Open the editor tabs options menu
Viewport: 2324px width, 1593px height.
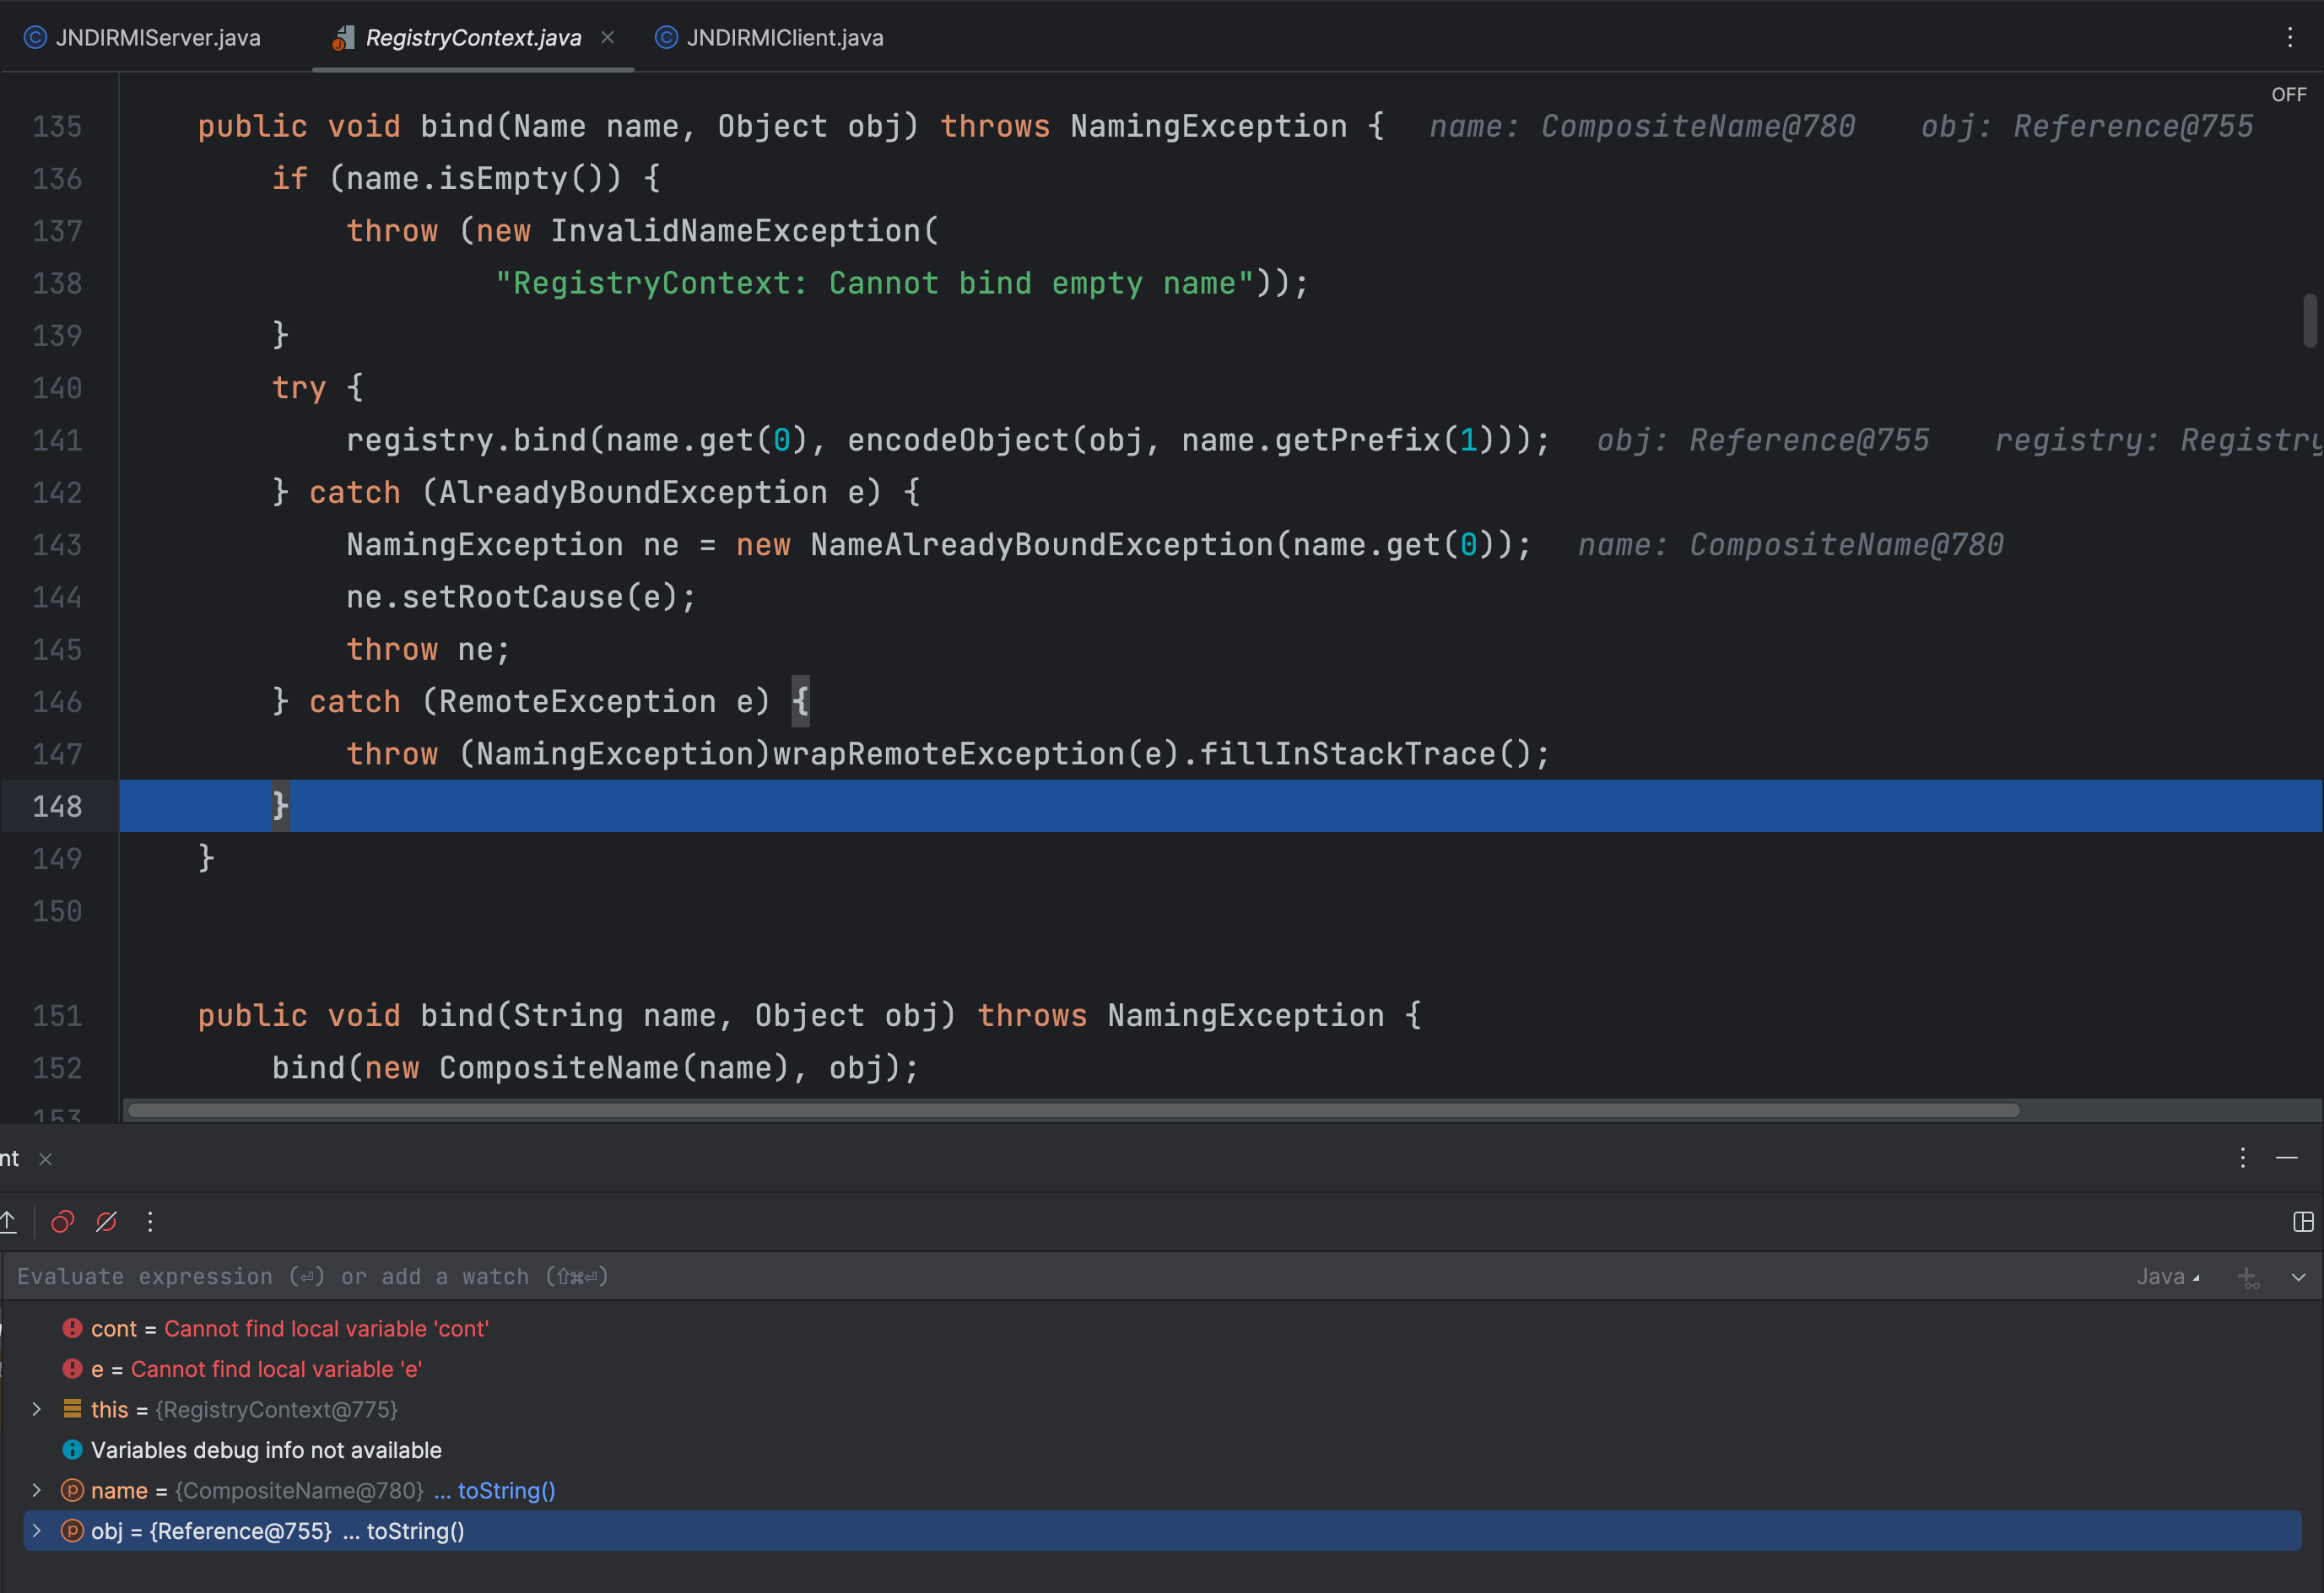tap(2289, 37)
